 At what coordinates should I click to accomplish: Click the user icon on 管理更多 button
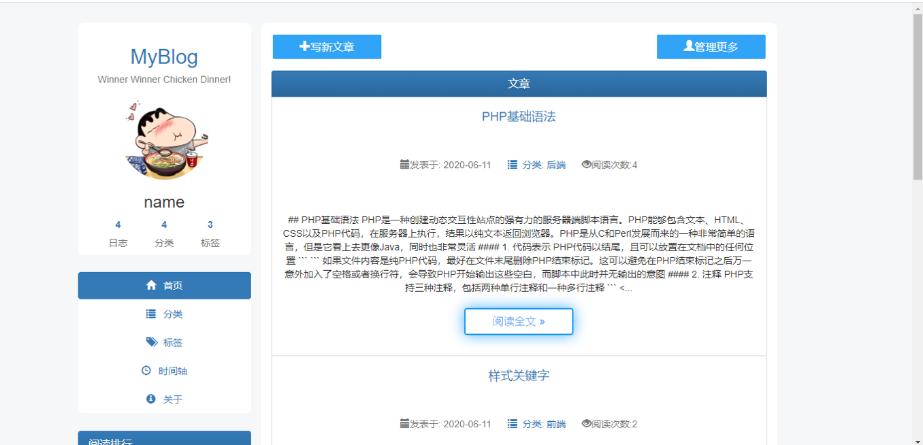(689, 46)
